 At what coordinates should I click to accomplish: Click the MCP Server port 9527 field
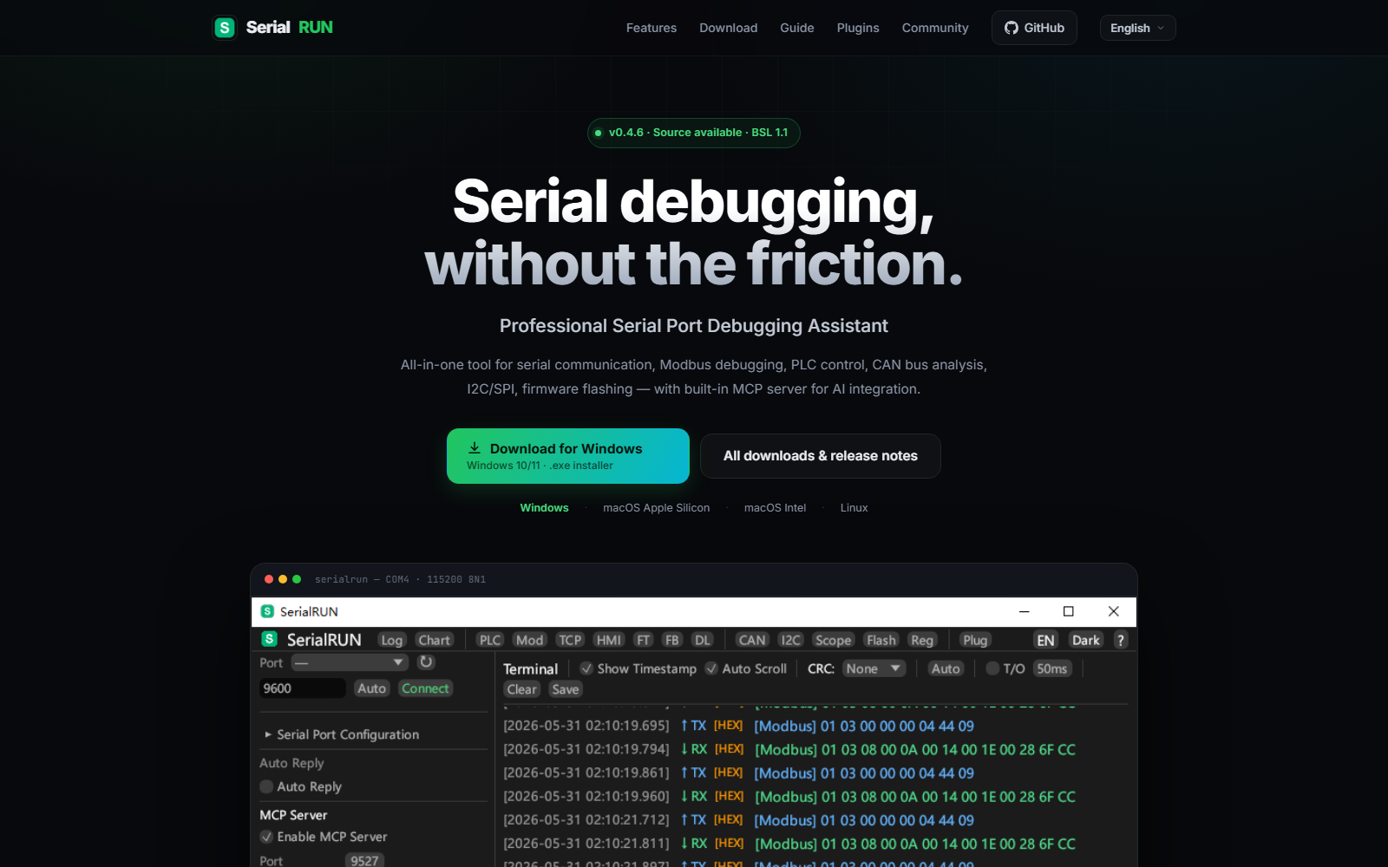click(364, 860)
